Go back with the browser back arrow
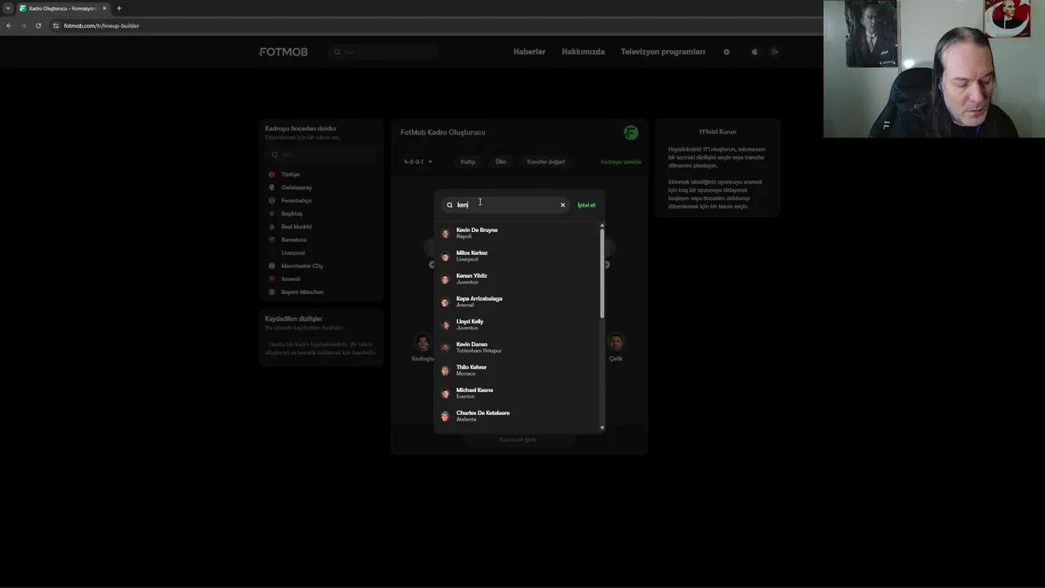 (x=9, y=25)
